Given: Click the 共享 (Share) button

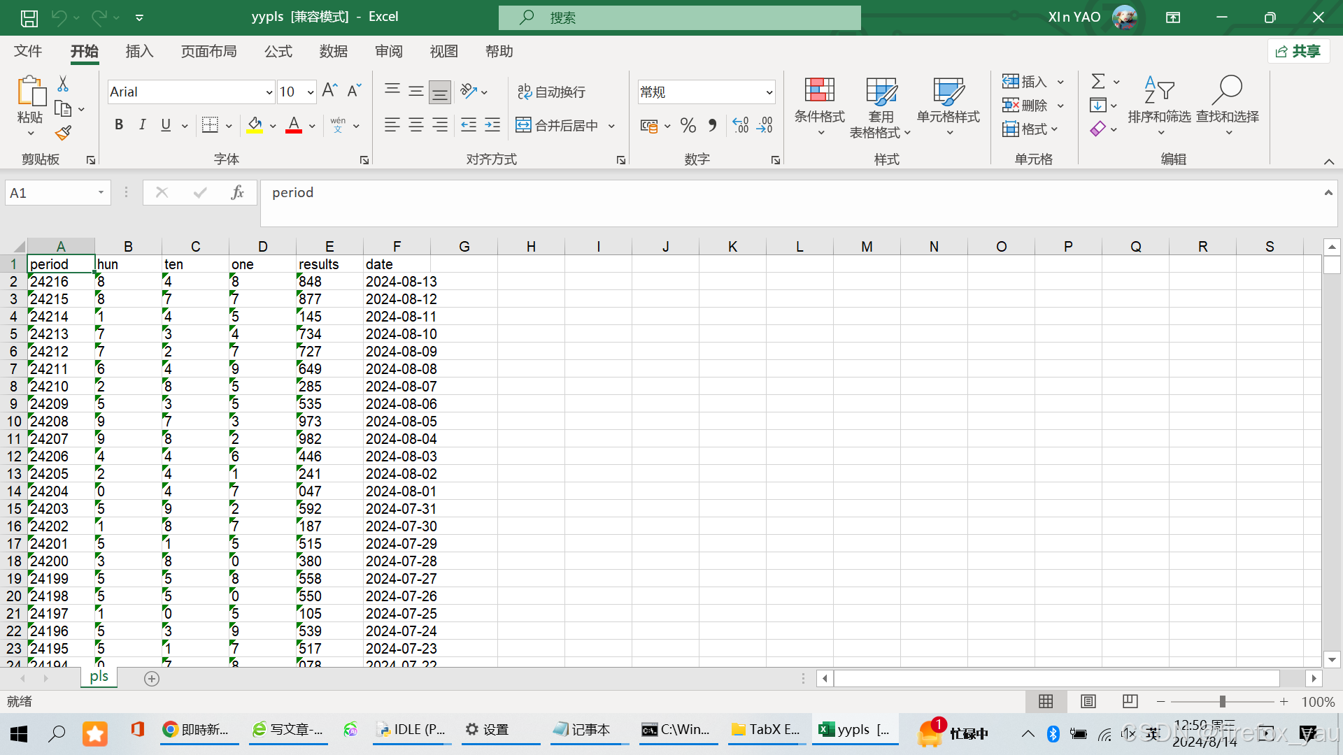Looking at the screenshot, I should coord(1298,52).
